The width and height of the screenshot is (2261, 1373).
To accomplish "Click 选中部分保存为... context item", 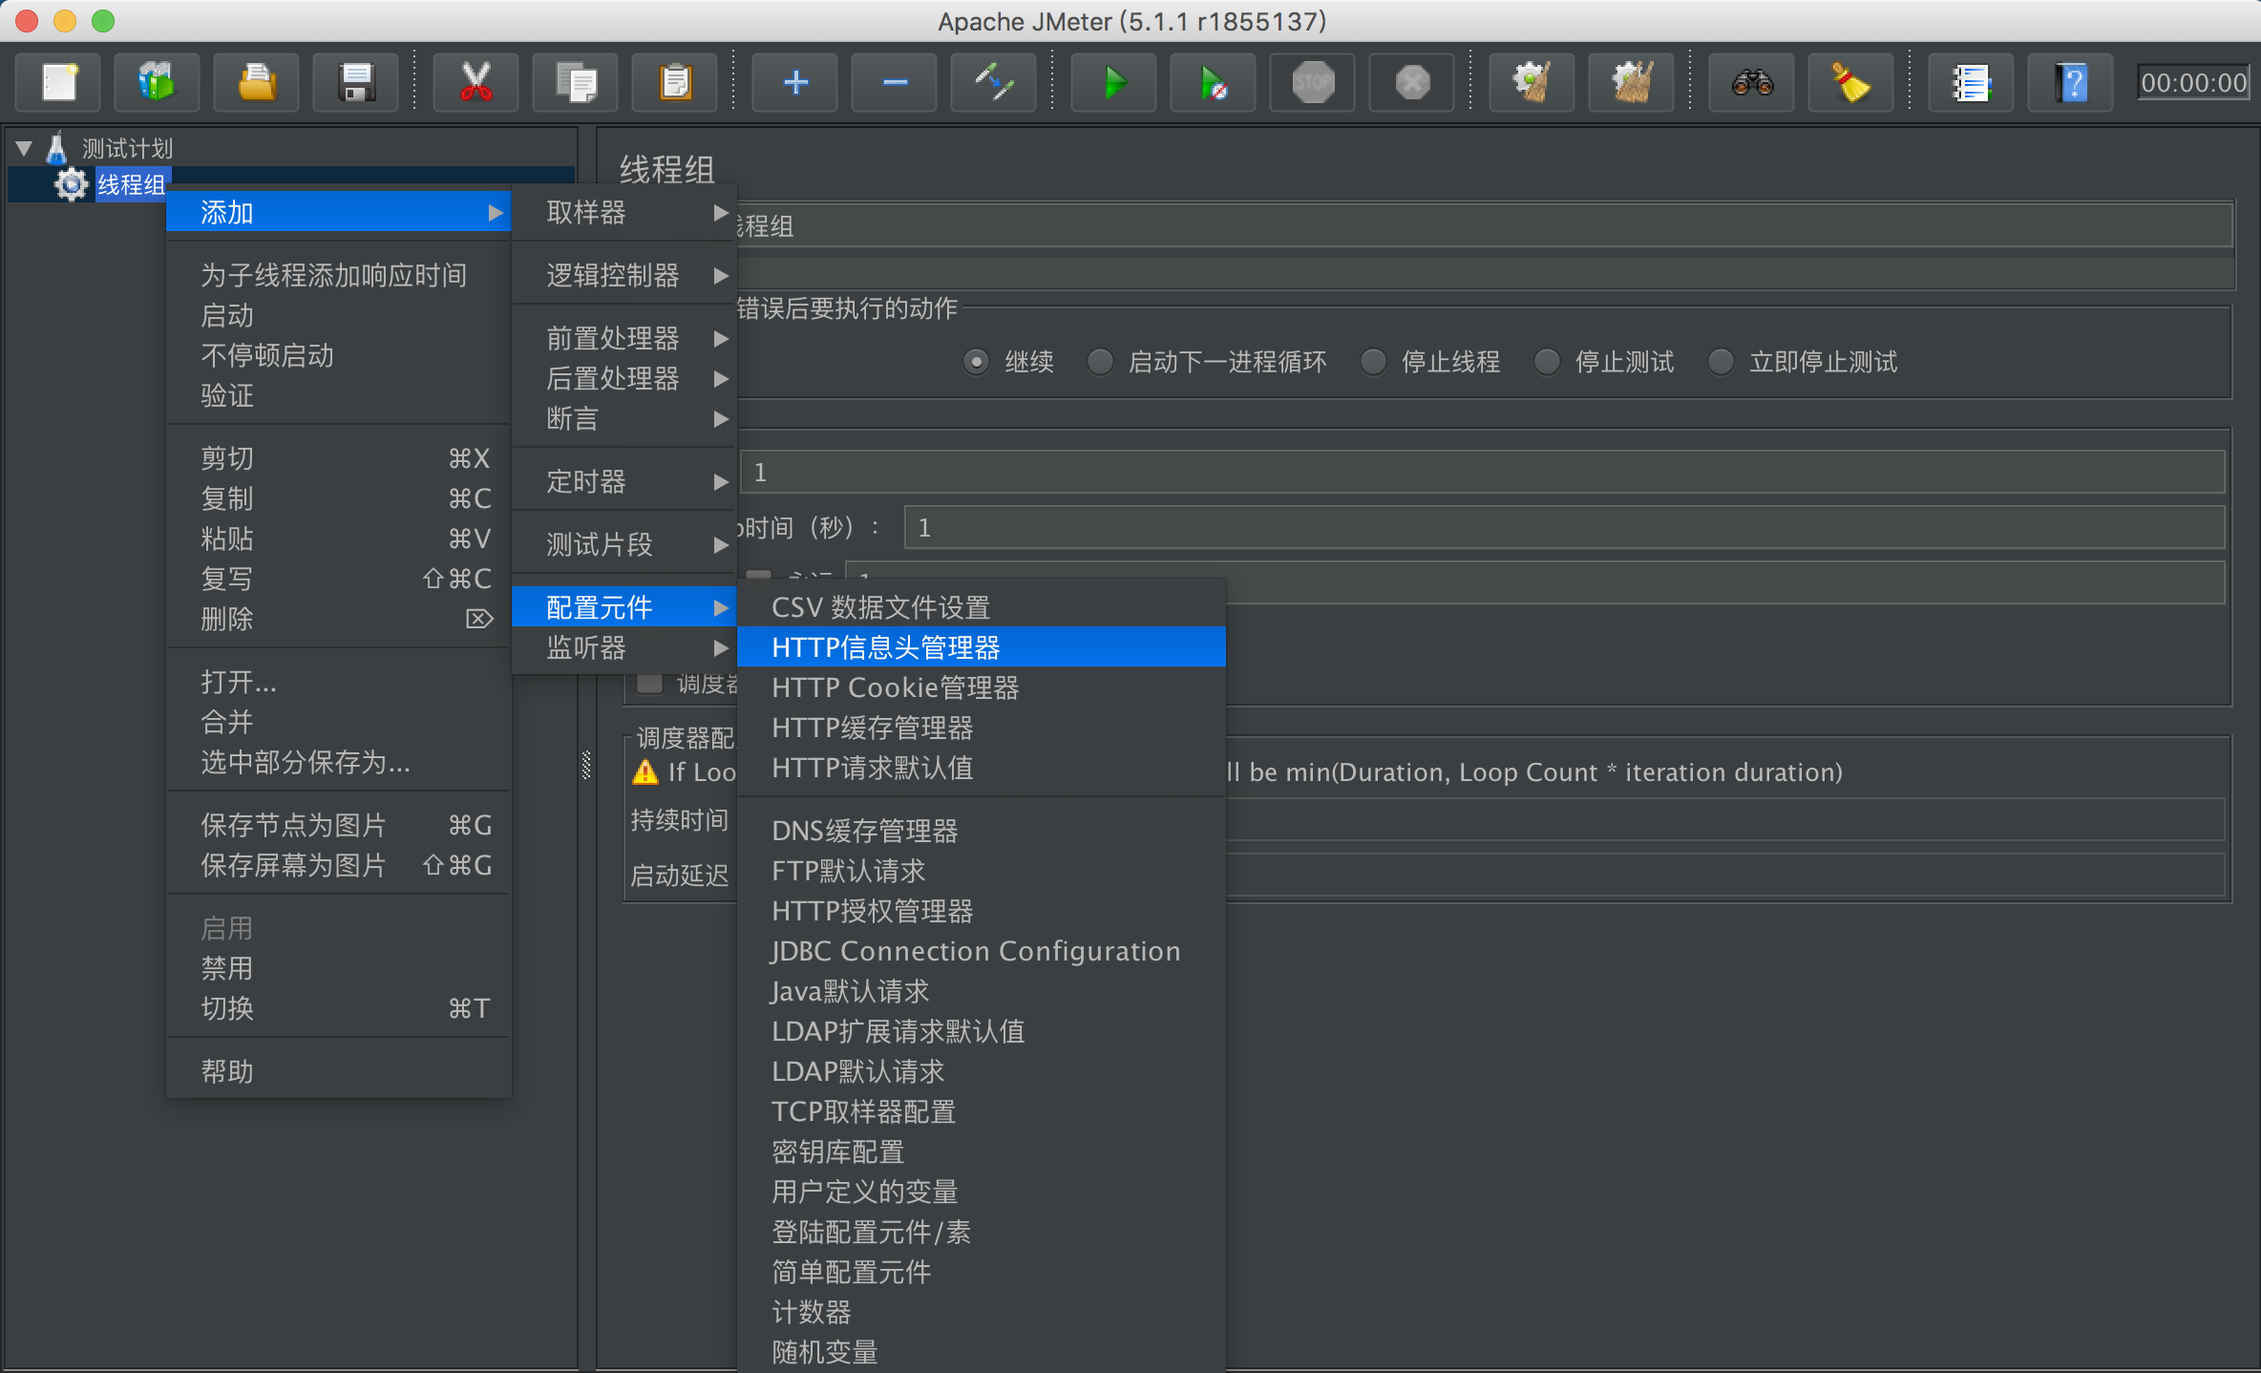I will [x=339, y=762].
